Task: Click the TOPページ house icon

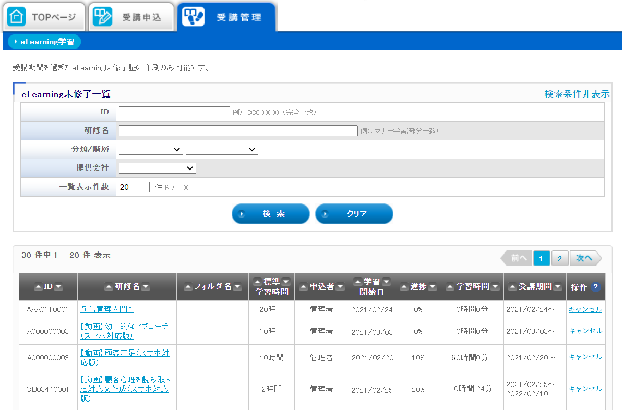Action: point(16,17)
